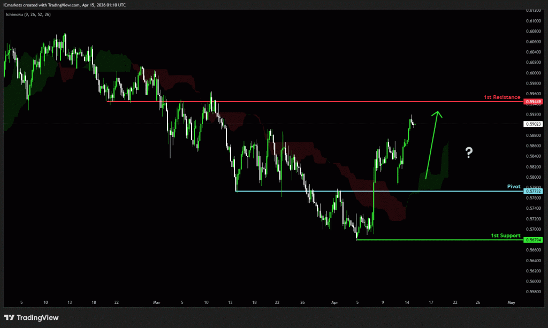Click the current price tag 0.59023
548x328 pixels.
coord(534,124)
